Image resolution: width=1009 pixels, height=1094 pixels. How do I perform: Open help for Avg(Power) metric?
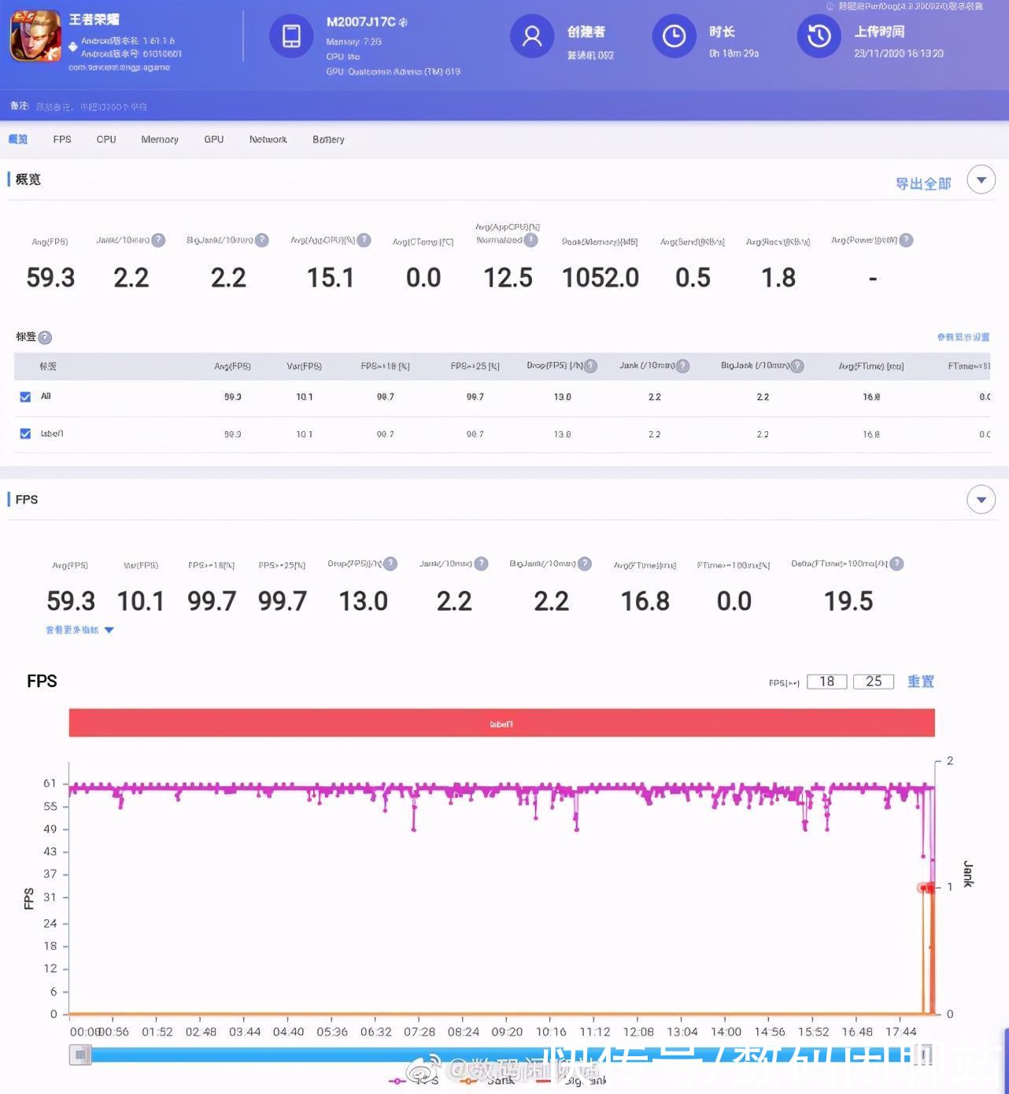pyautogui.click(x=906, y=240)
